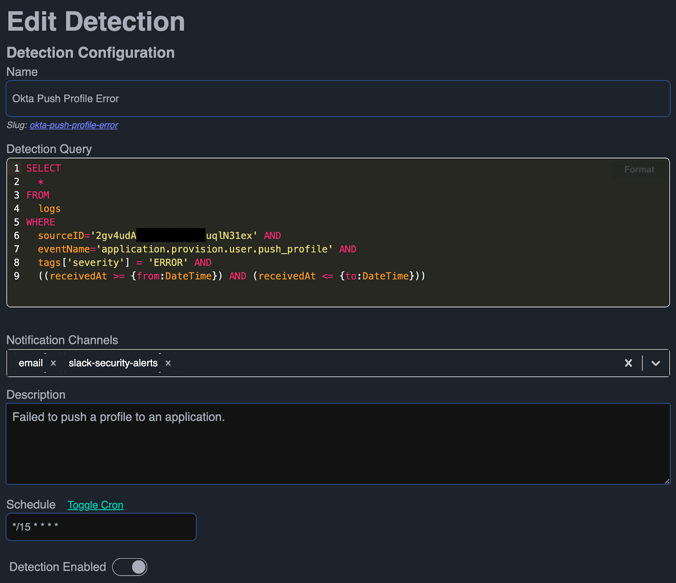Screen dimensions: 676x583
Task: Click line number 6 in the query editor
Action: point(16,235)
